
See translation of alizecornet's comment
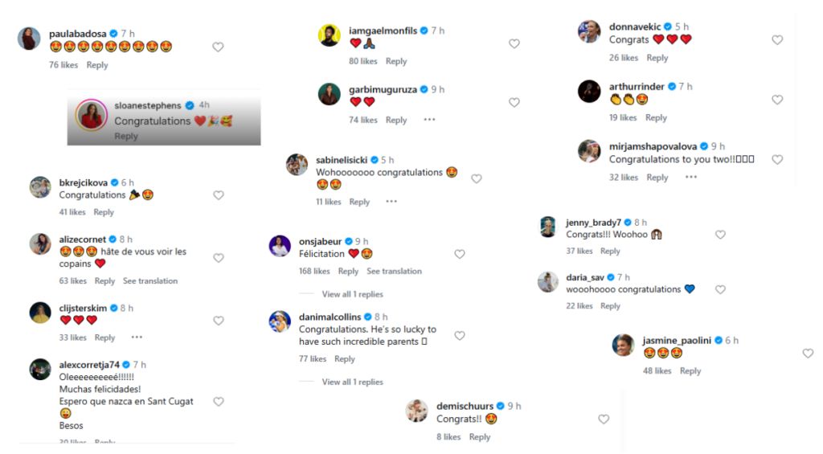coord(150,281)
